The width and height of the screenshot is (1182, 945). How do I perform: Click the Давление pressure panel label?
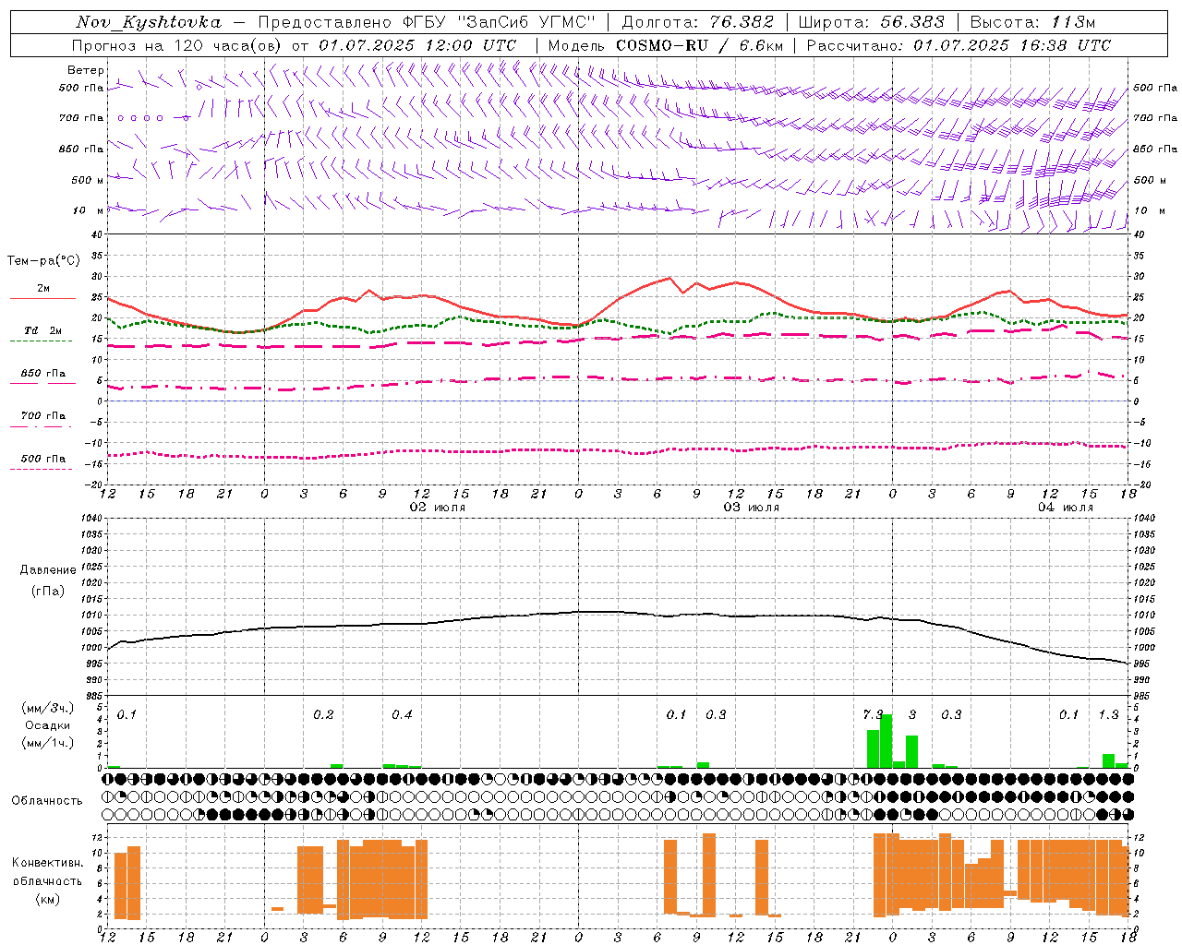point(48,570)
